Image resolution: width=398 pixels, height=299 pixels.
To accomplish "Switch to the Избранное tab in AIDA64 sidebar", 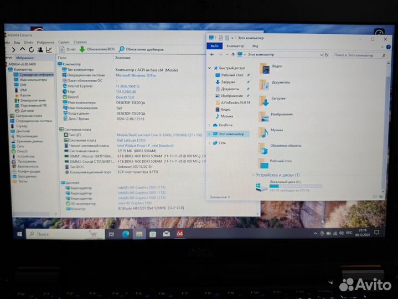I will tap(25, 58).
